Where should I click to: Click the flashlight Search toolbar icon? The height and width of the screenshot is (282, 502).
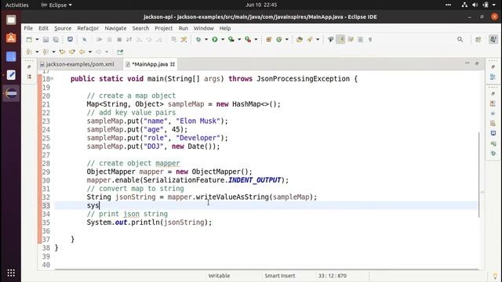click(310, 39)
